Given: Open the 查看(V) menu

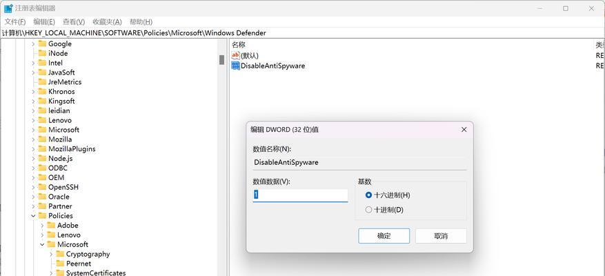Looking at the screenshot, I should pyautogui.click(x=74, y=21).
